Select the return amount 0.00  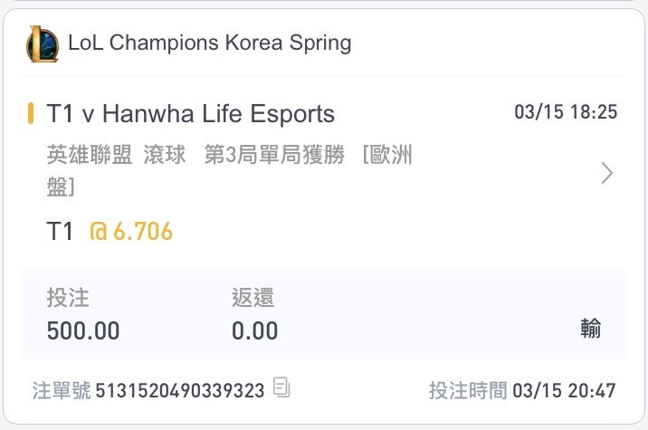(254, 330)
